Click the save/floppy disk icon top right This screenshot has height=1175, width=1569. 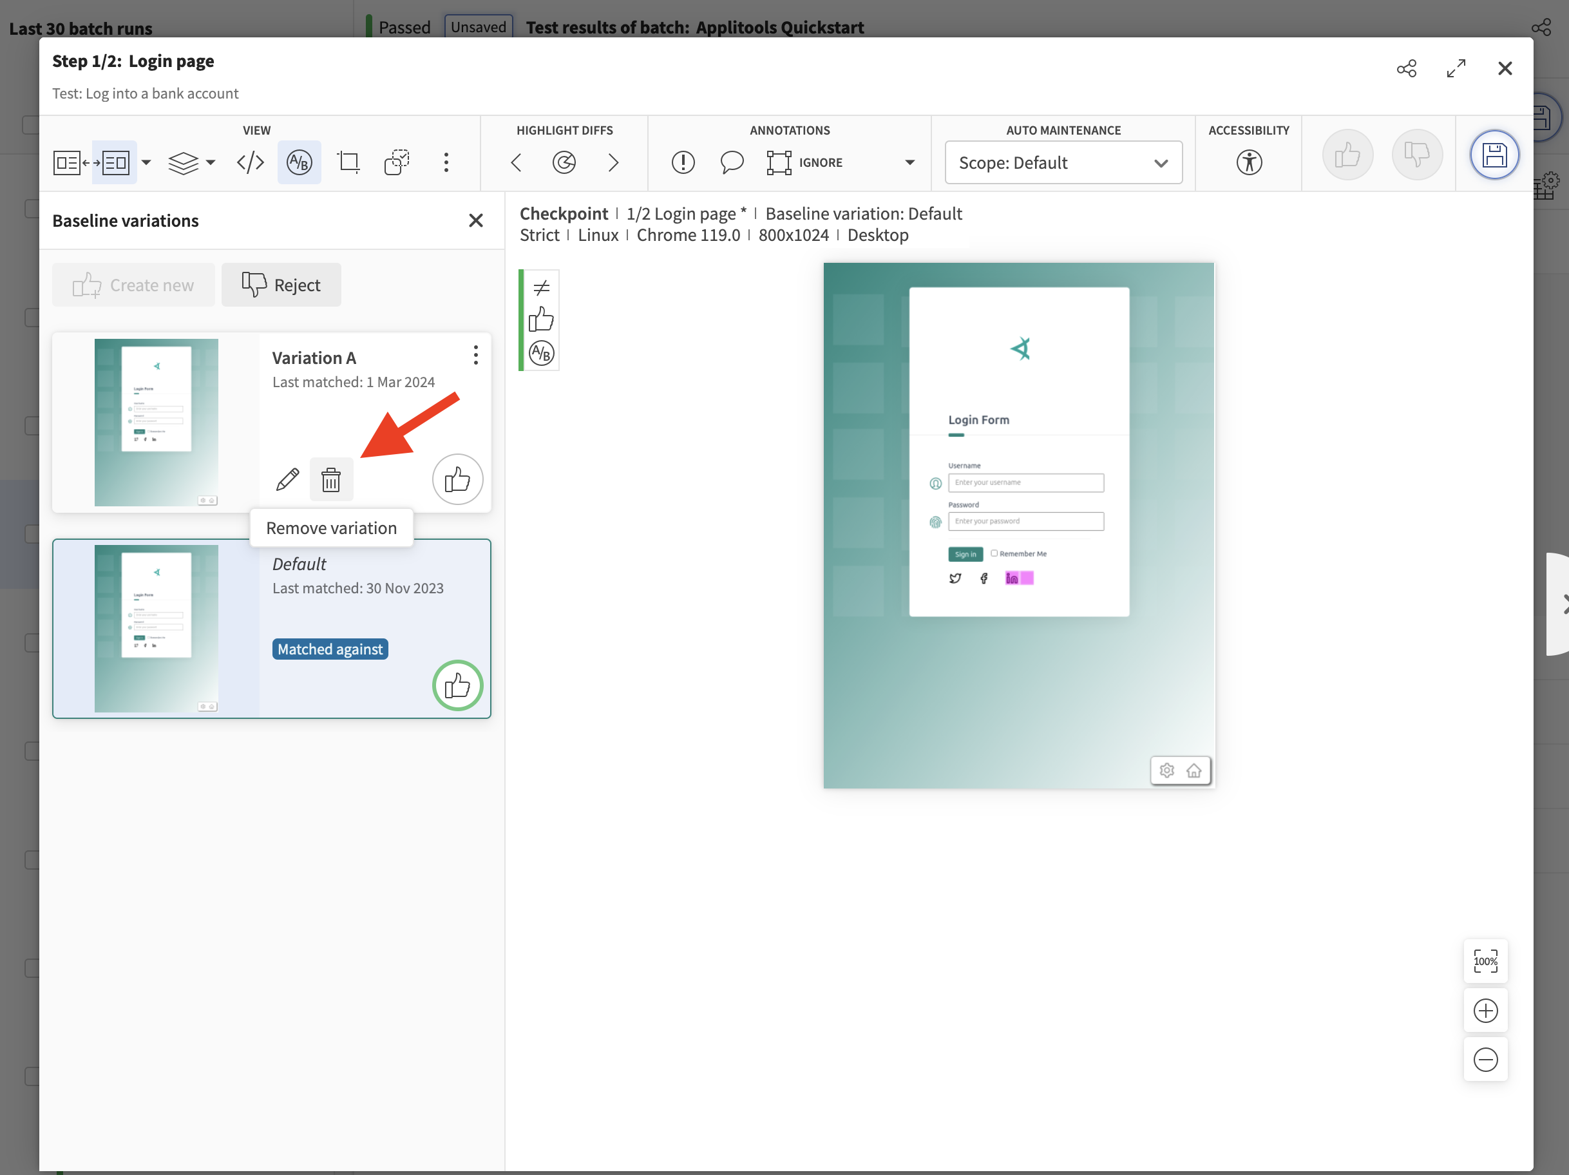tap(1495, 153)
